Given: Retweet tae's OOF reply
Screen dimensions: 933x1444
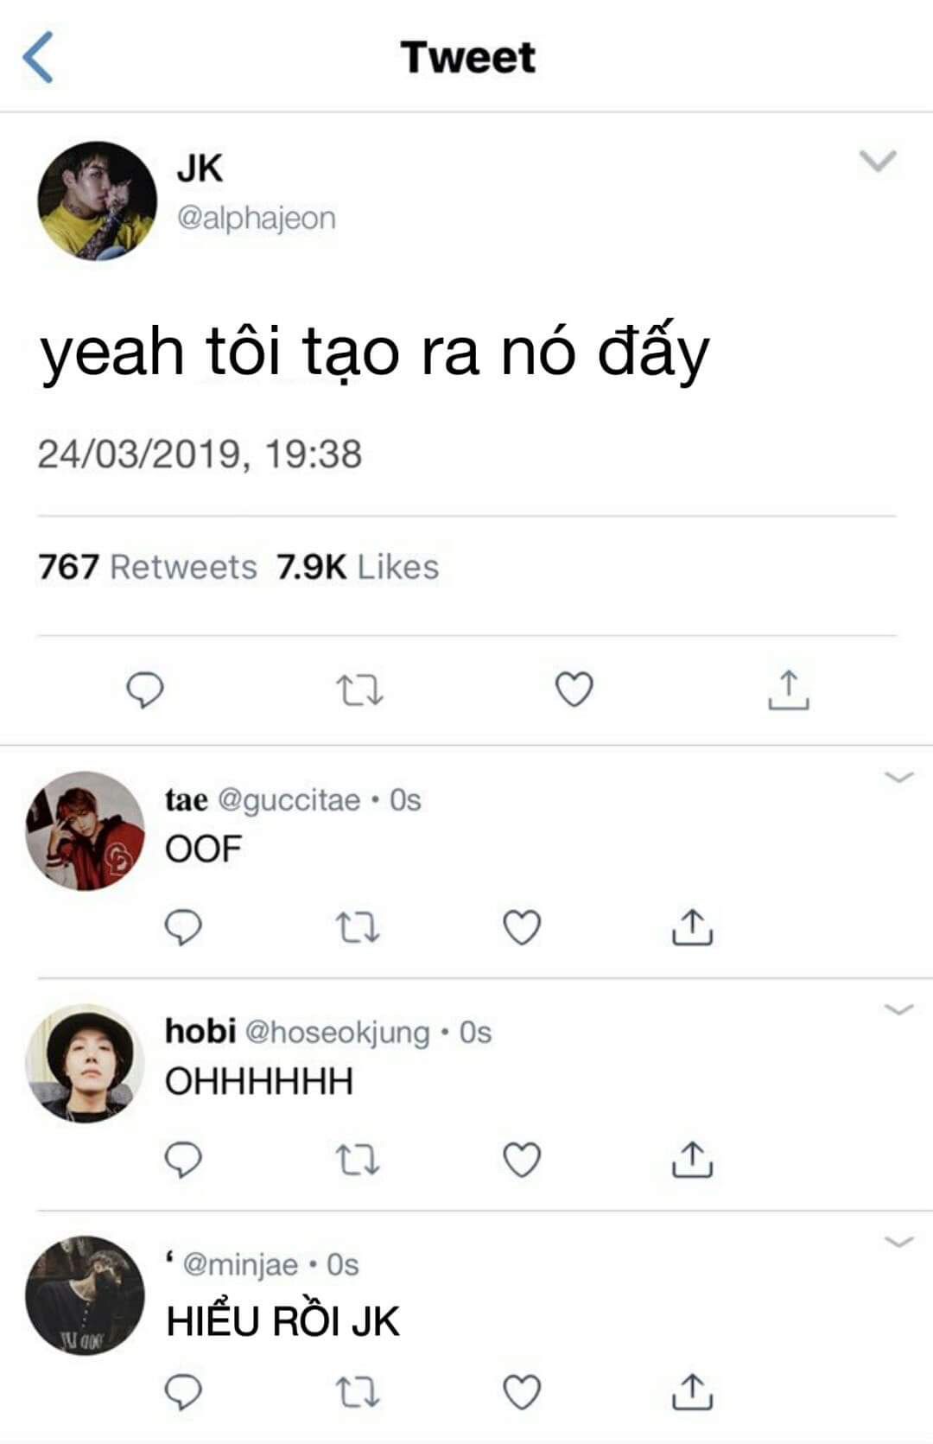Looking at the screenshot, I should click(357, 928).
